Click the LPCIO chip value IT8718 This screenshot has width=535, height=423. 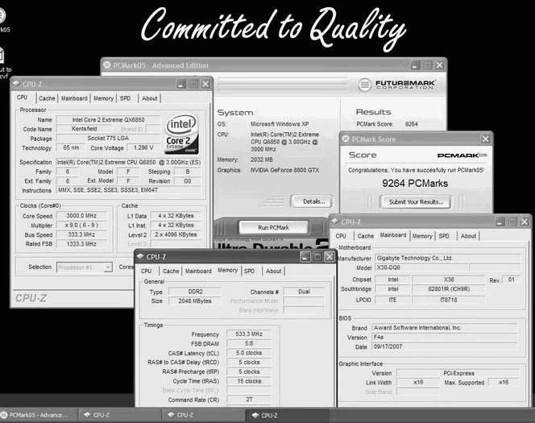click(449, 300)
